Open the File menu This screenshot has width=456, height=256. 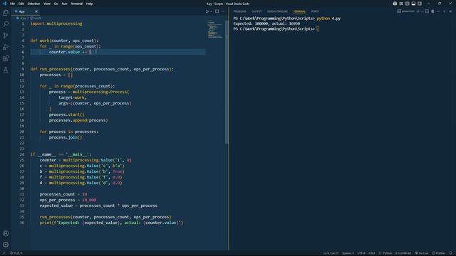(12, 4)
